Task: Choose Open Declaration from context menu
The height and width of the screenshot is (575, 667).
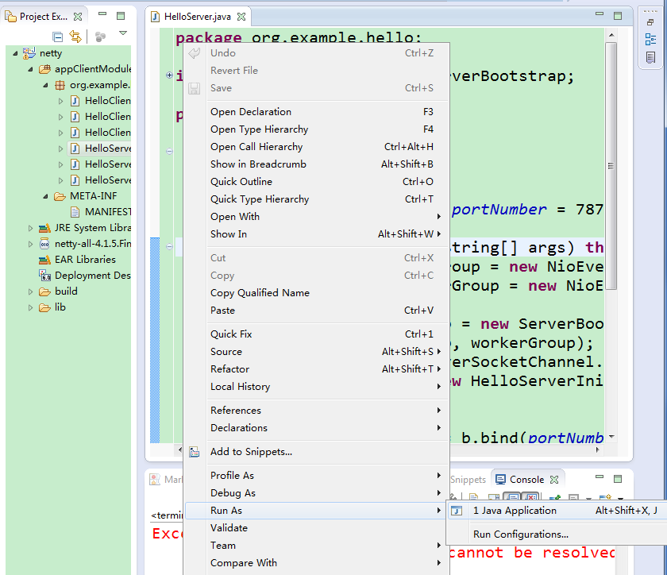Action: [x=317, y=111]
